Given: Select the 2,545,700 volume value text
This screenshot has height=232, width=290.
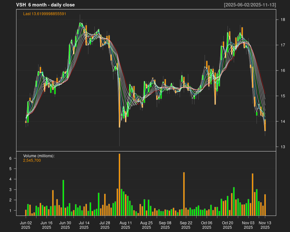Looking at the screenshot, I should 32,160.
